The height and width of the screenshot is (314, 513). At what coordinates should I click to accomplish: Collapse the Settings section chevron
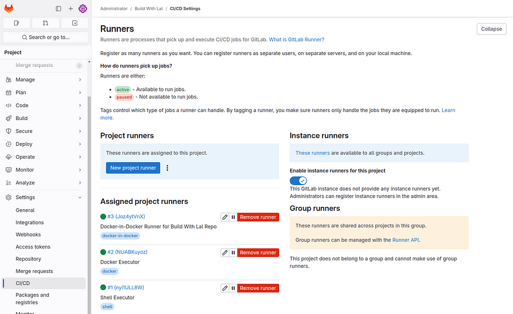[80, 197]
